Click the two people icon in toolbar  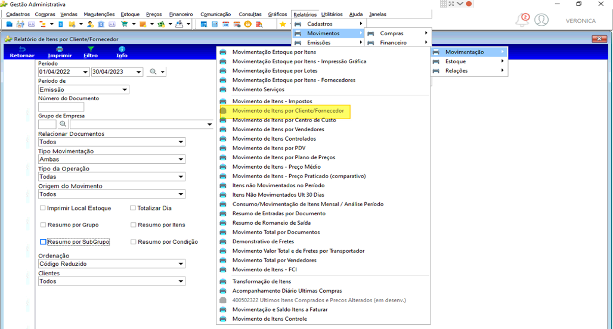(x=20, y=24)
